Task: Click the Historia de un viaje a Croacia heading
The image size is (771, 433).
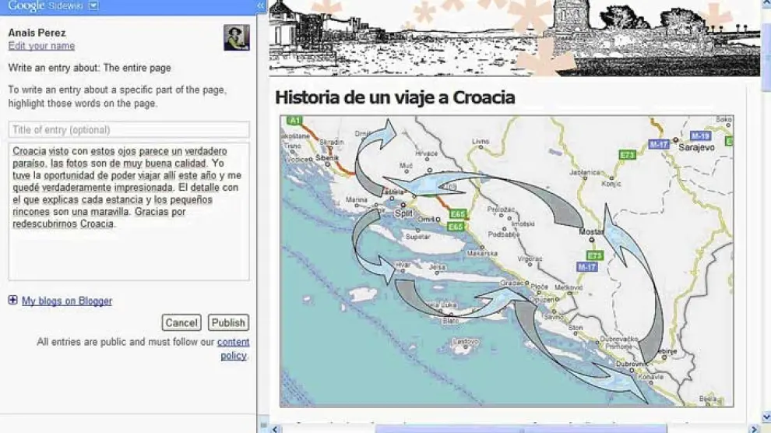Action: click(395, 97)
